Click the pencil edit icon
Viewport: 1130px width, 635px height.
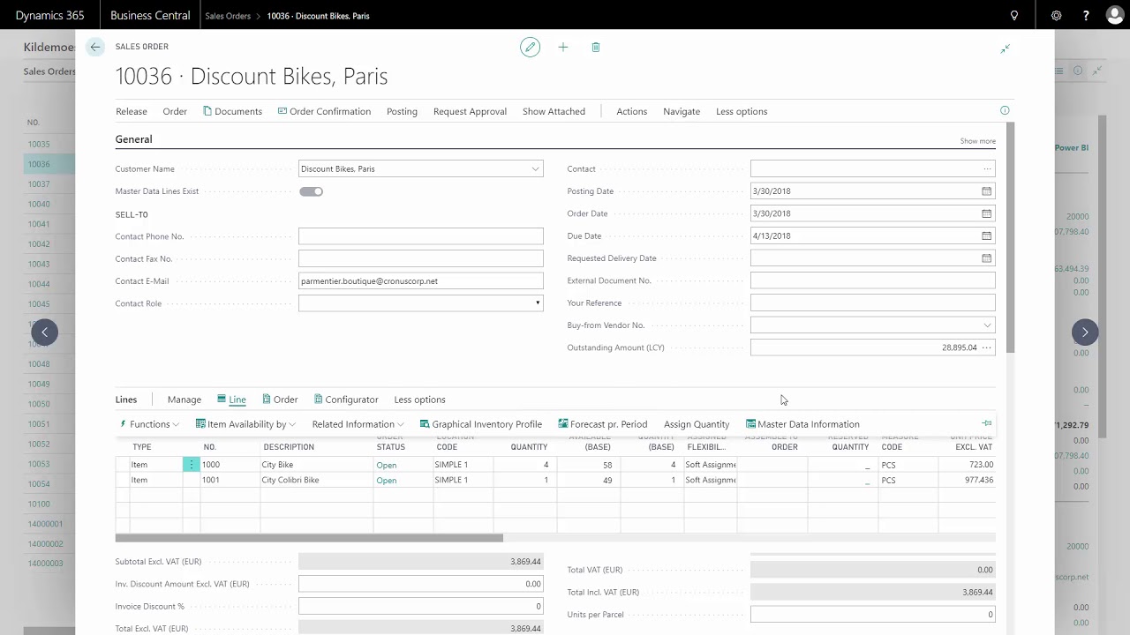click(530, 47)
